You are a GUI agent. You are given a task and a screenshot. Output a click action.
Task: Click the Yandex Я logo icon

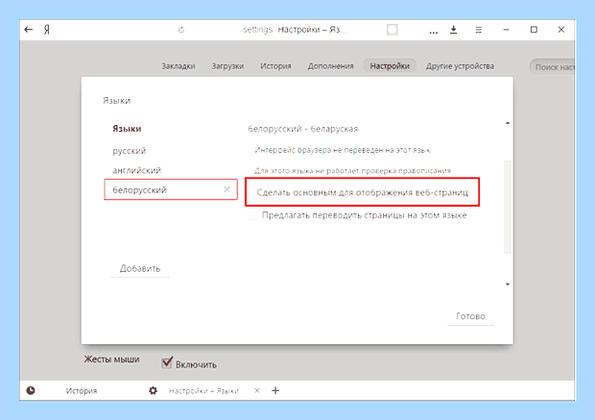click(x=47, y=30)
